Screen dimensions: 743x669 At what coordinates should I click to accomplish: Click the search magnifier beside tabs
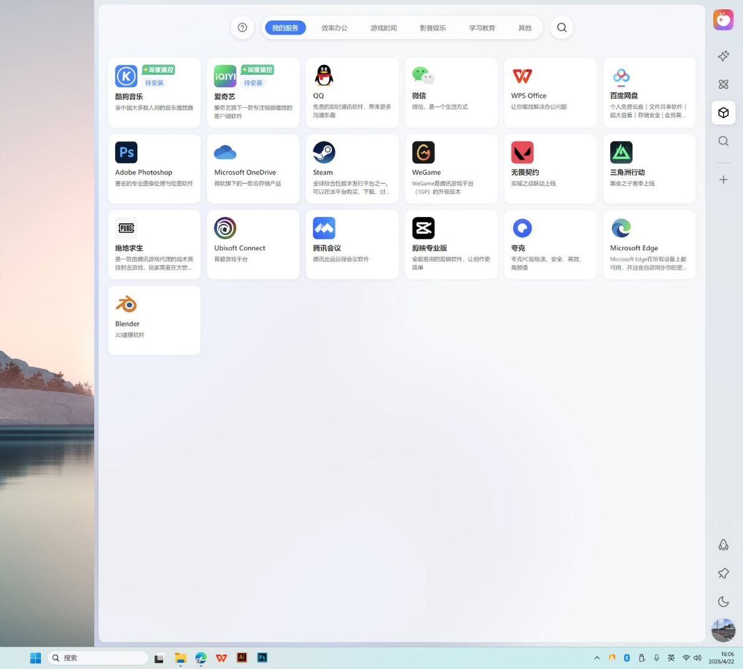(x=562, y=27)
